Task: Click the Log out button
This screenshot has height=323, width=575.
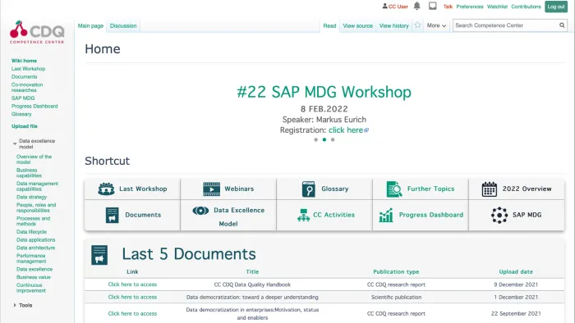Action: [x=556, y=7]
